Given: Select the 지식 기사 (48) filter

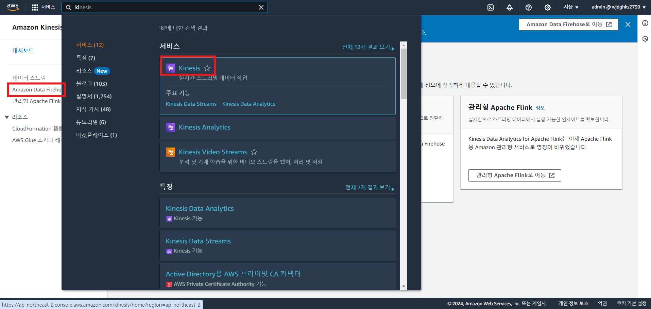Looking at the screenshot, I should coord(93,109).
